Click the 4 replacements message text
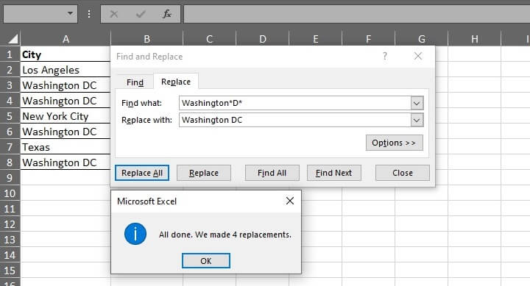 (x=225, y=235)
